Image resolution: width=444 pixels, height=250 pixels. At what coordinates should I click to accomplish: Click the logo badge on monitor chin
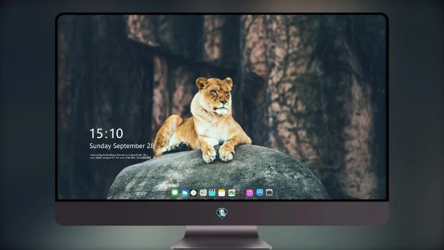pos(222,213)
